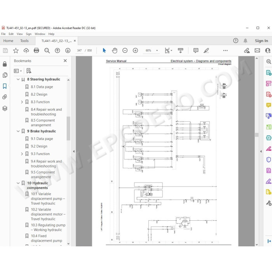
Task: Select the Hand pan tool
Action: click(115, 51)
